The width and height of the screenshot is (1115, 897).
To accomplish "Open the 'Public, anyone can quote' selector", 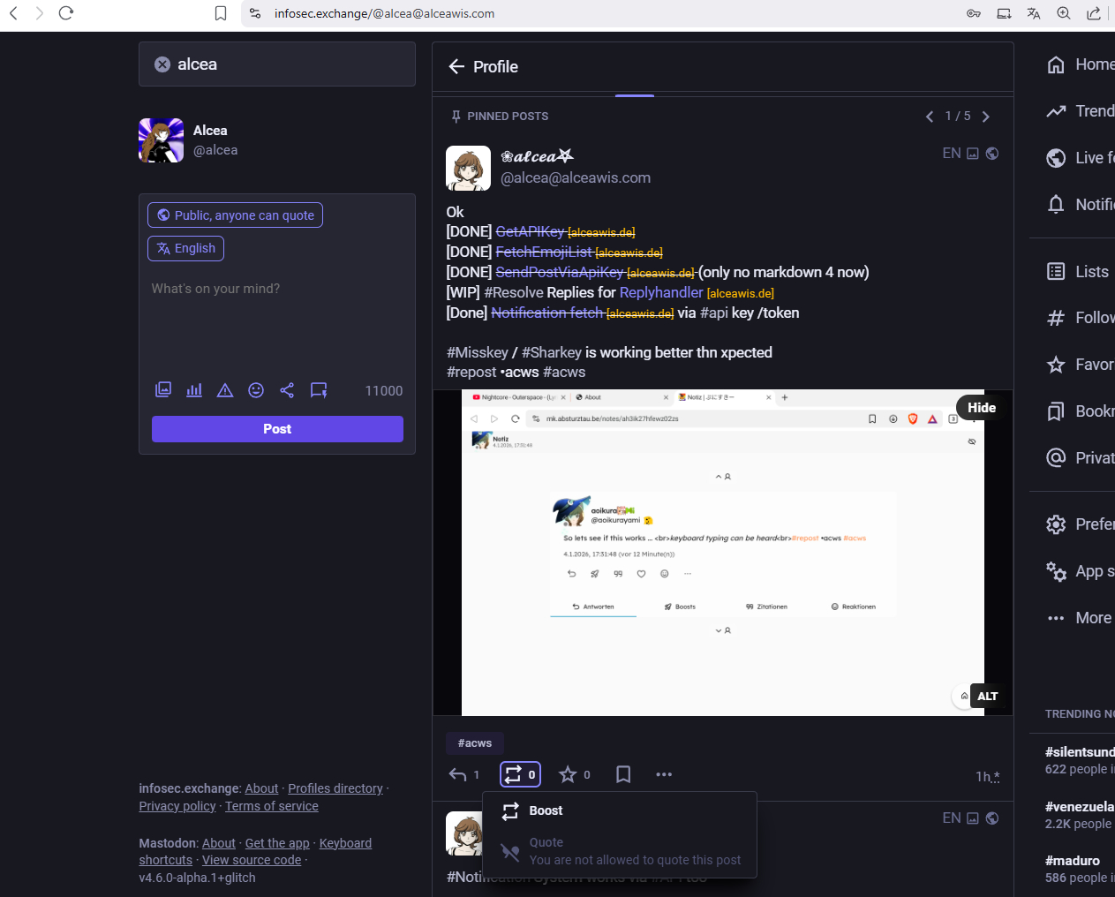I will point(235,215).
